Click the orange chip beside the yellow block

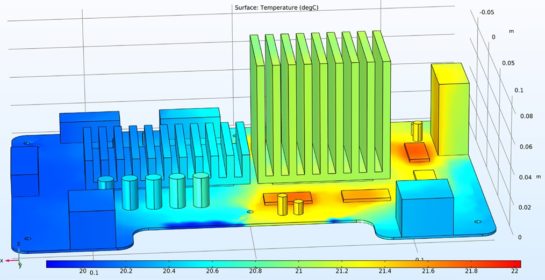417,152
